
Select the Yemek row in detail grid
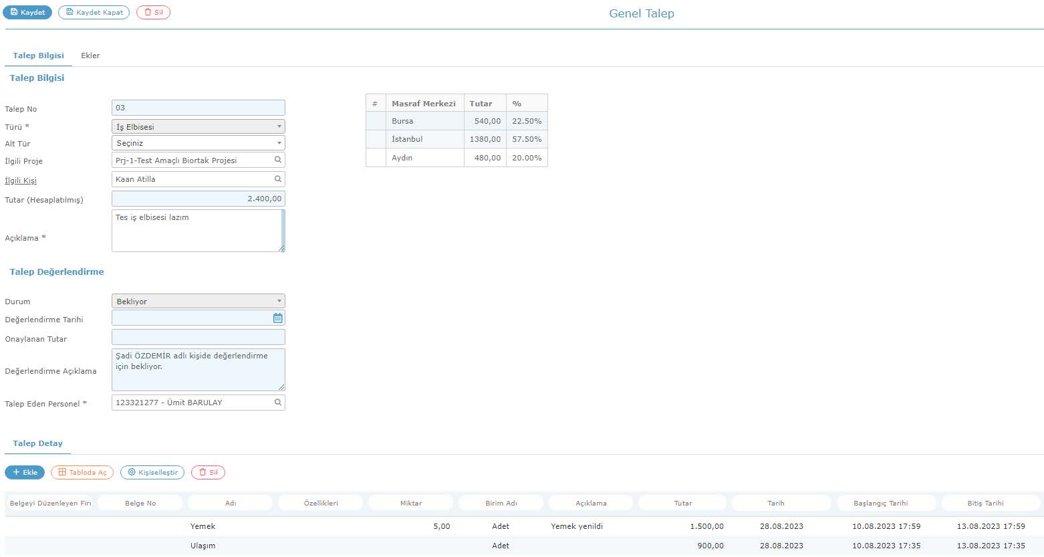point(523,526)
